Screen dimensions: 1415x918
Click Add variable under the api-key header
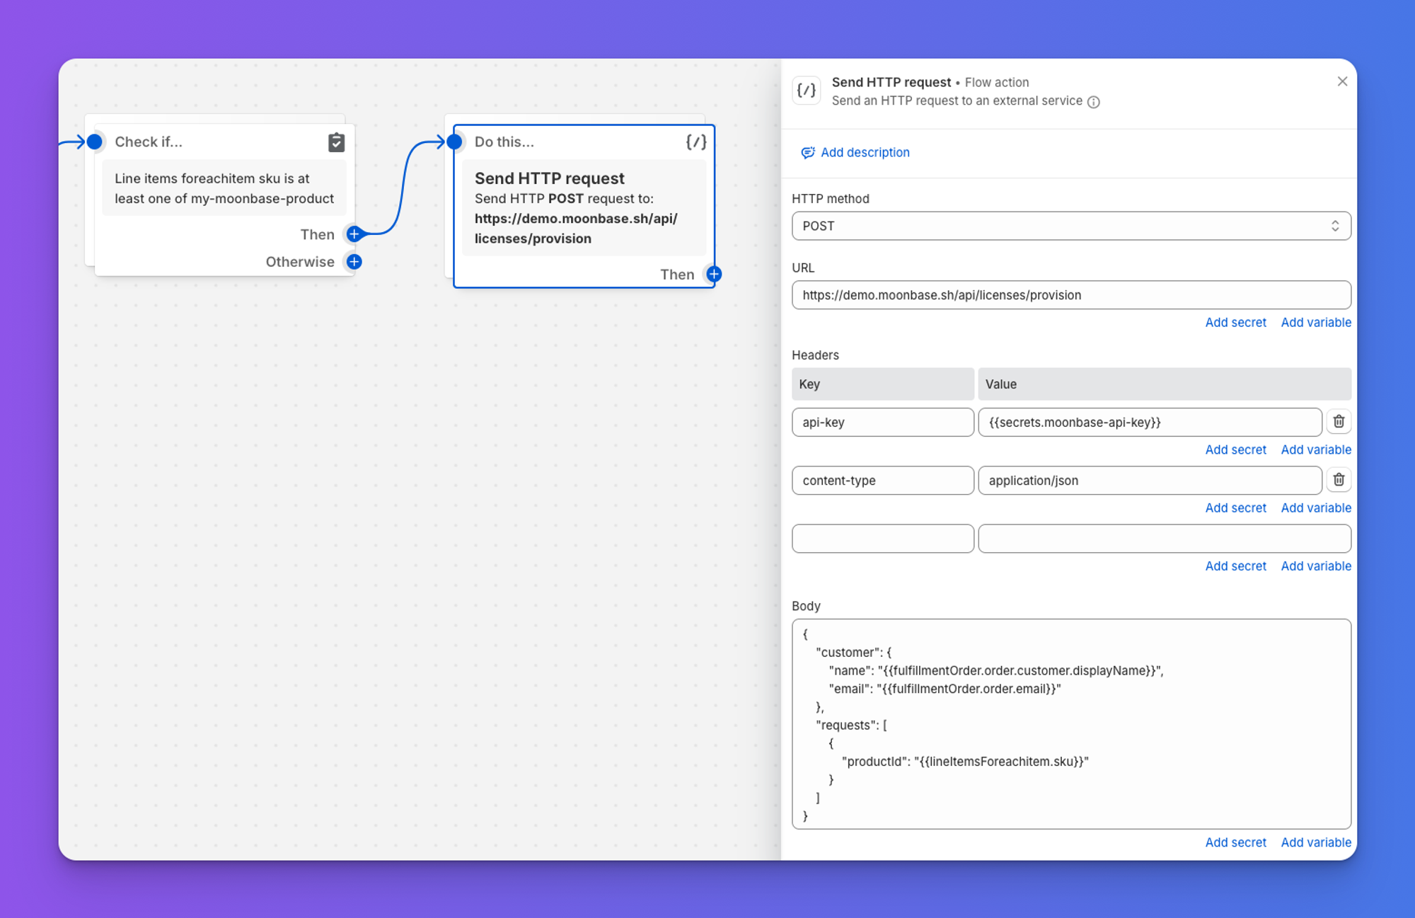point(1316,450)
